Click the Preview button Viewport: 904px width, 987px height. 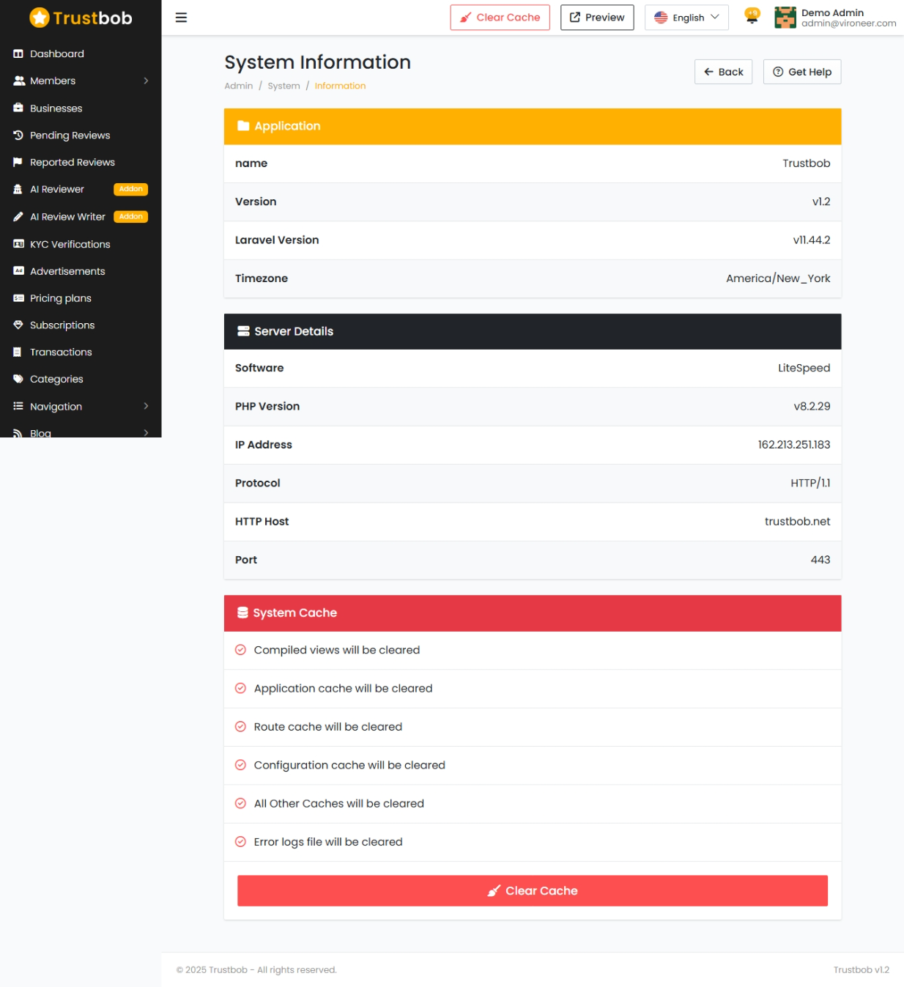coord(597,18)
